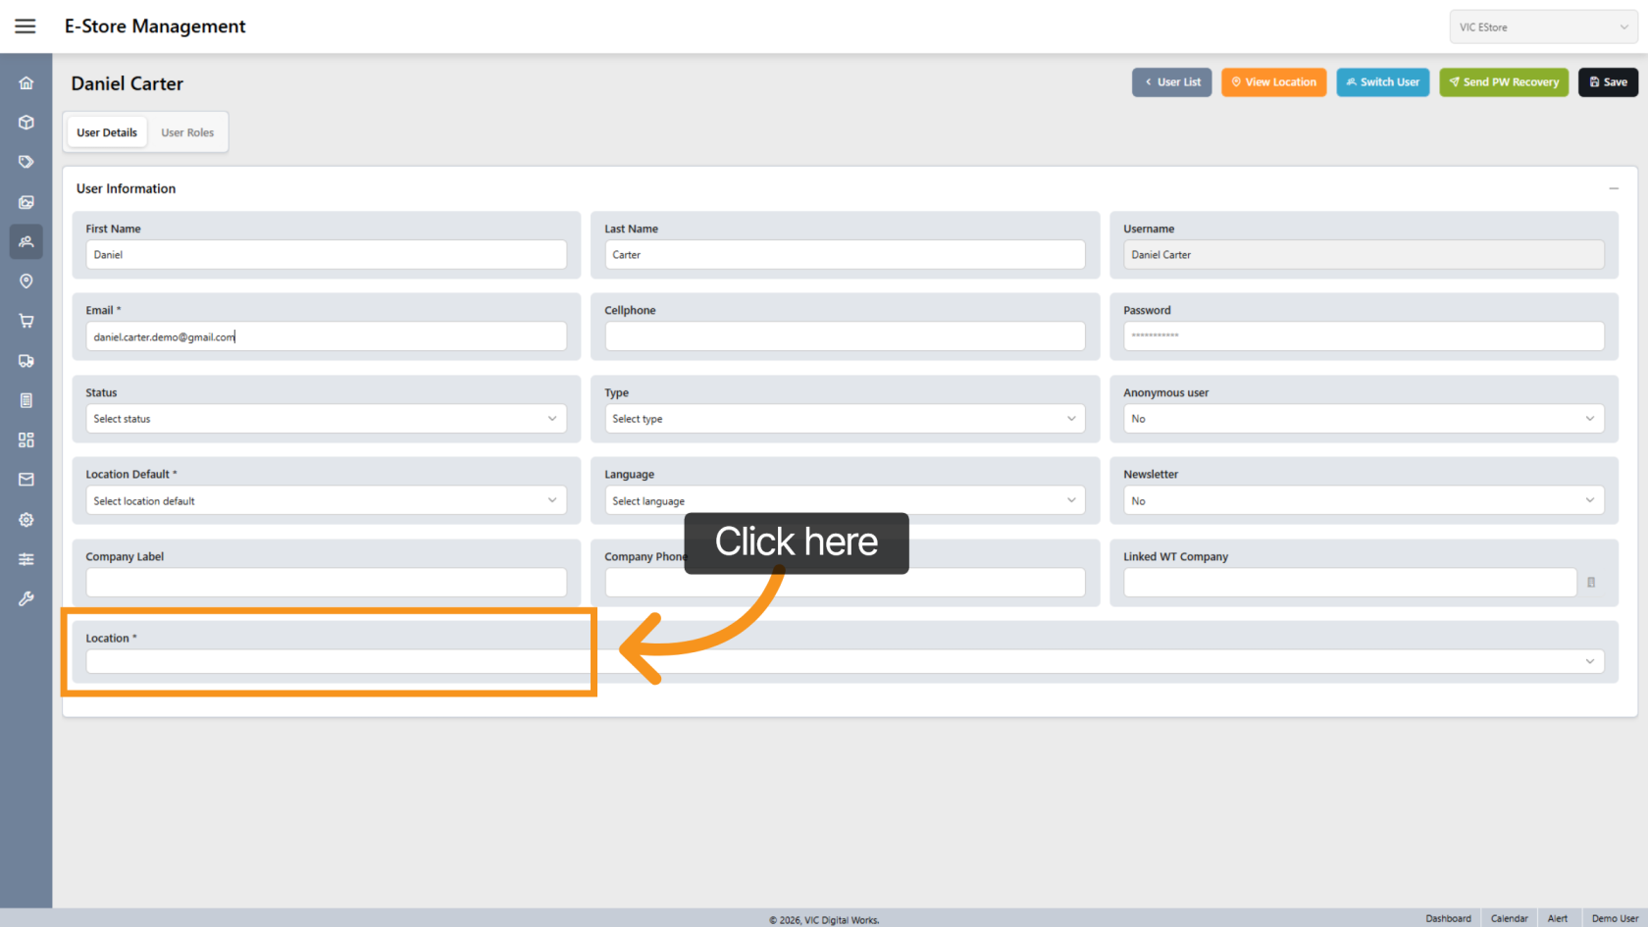Click the wrench tools sidebar icon
Viewport: 1648px width, 927px height.
pos(26,598)
